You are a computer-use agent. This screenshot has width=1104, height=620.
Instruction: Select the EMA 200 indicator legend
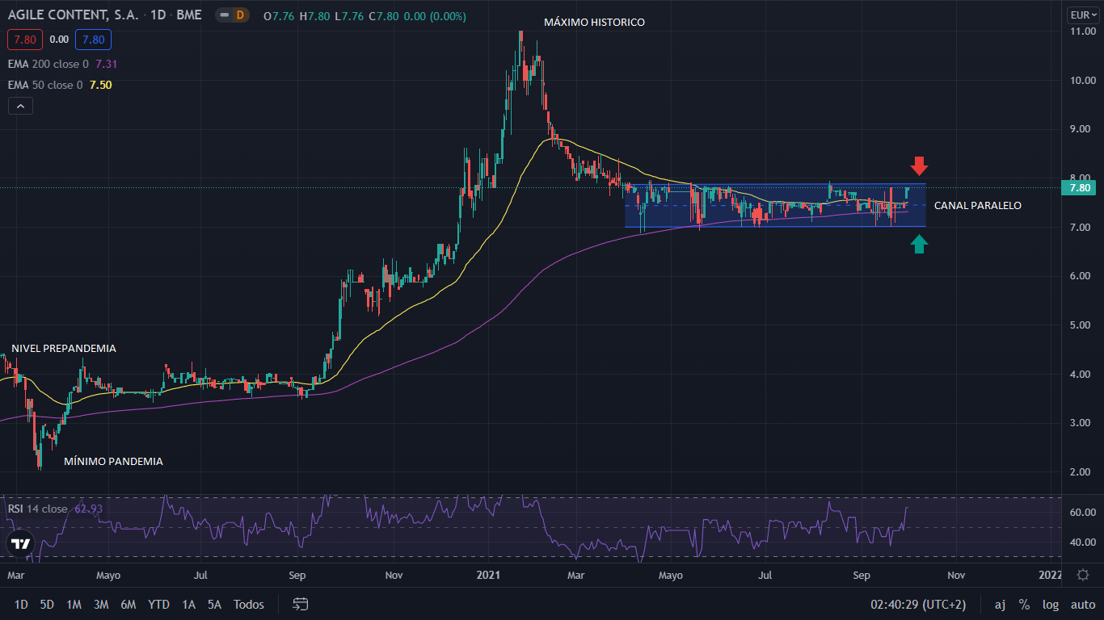[x=48, y=64]
